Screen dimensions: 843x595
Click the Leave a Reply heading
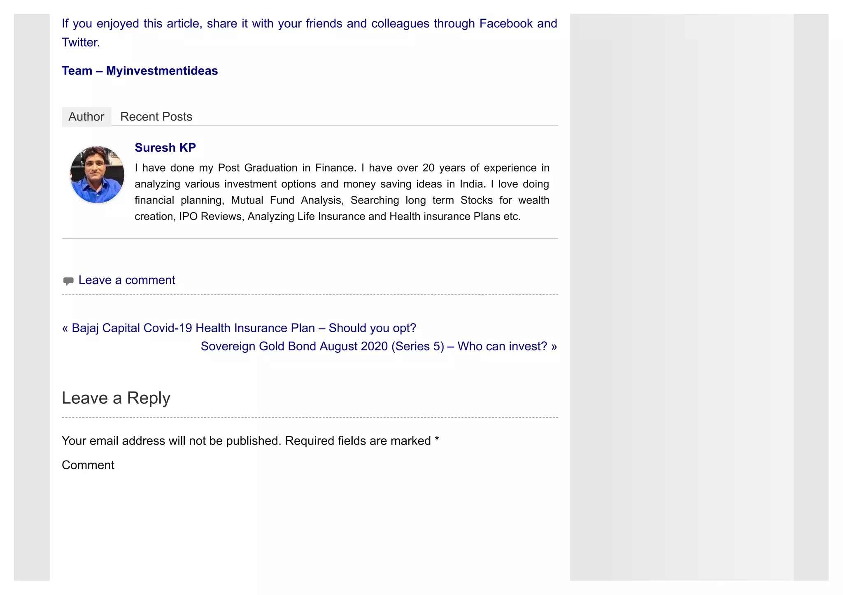[x=116, y=398]
